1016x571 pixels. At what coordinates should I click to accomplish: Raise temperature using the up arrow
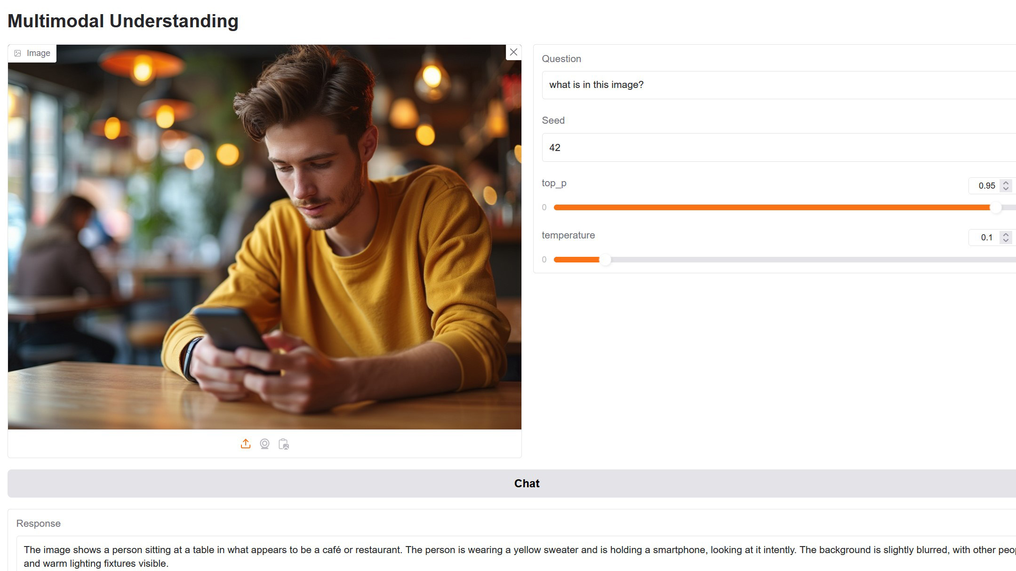point(1006,234)
